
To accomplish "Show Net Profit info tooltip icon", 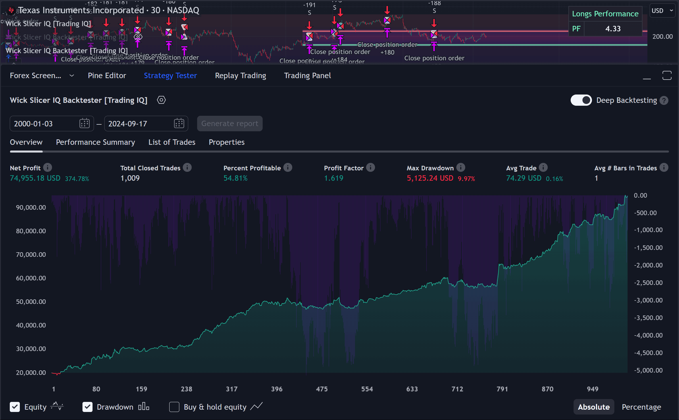I will 47,167.
